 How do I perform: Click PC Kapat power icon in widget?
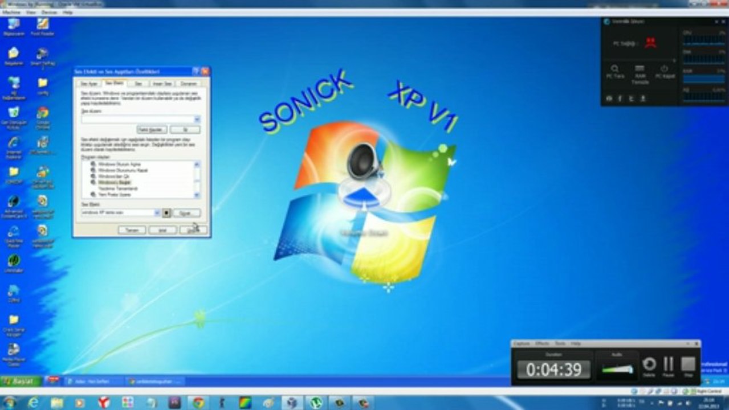click(x=665, y=71)
